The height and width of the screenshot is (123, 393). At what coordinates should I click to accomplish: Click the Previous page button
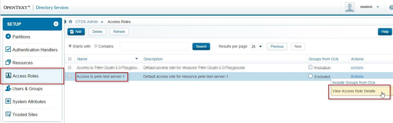[x=277, y=46]
